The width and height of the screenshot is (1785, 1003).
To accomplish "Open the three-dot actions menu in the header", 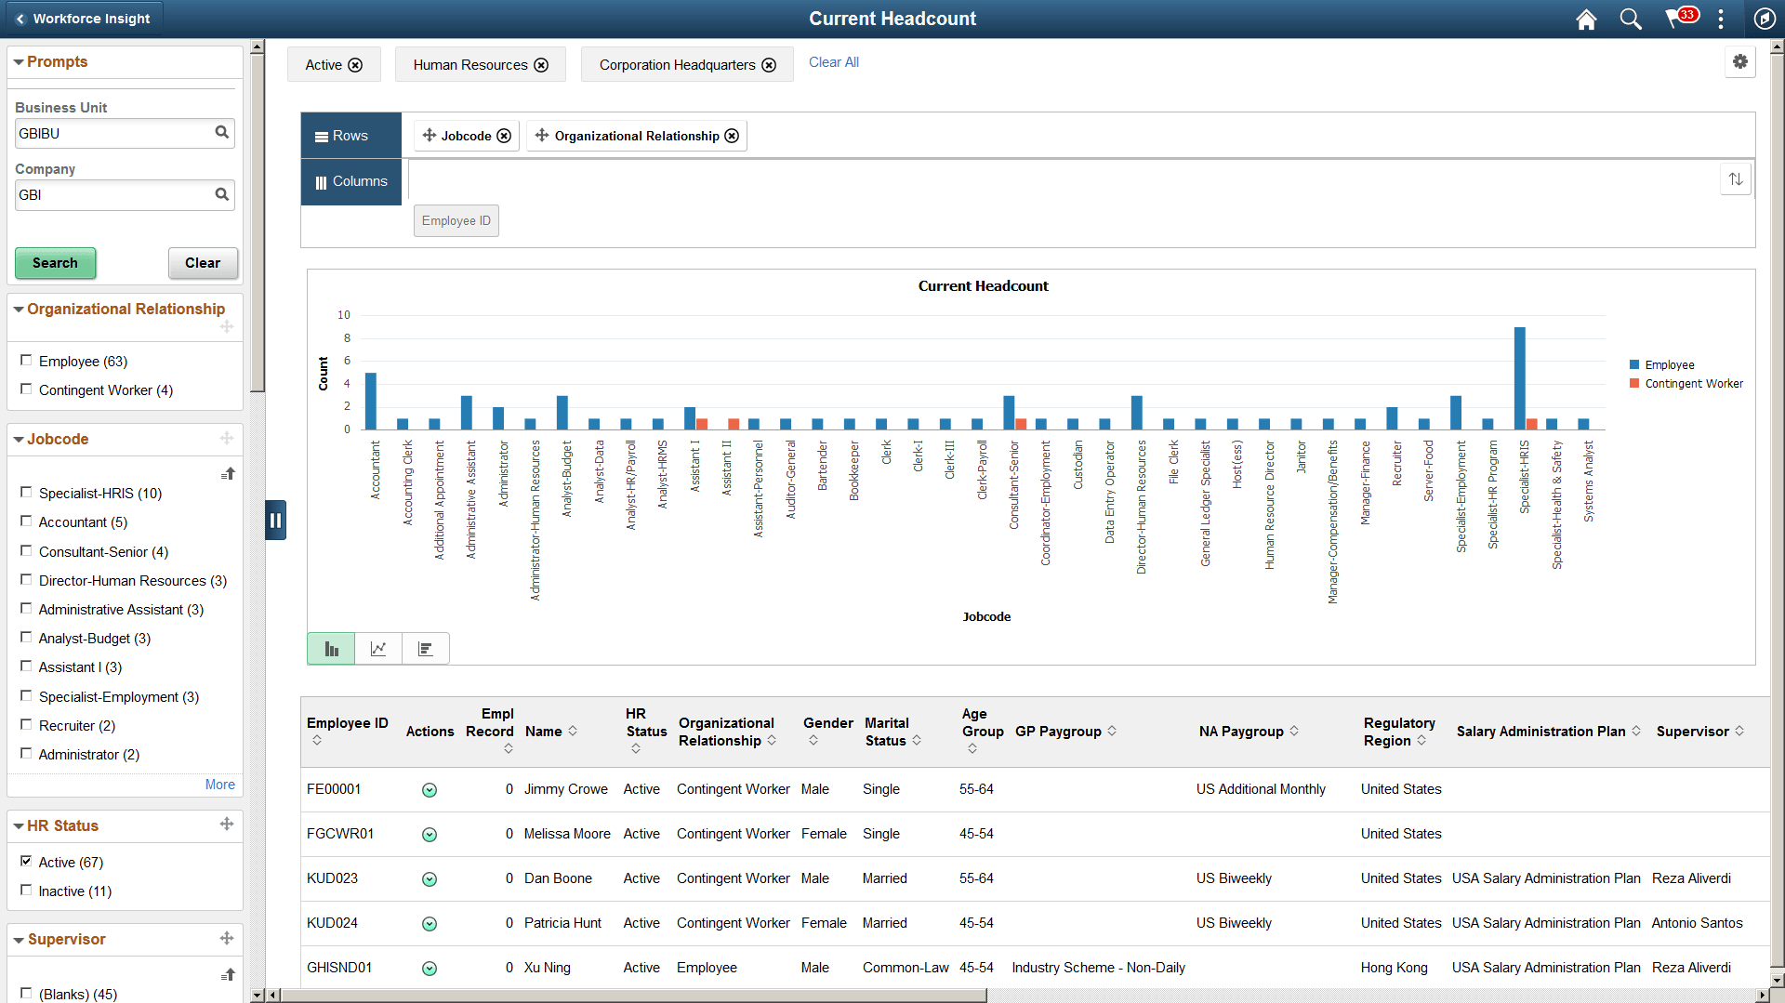I will pyautogui.click(x=1721, y=19).
